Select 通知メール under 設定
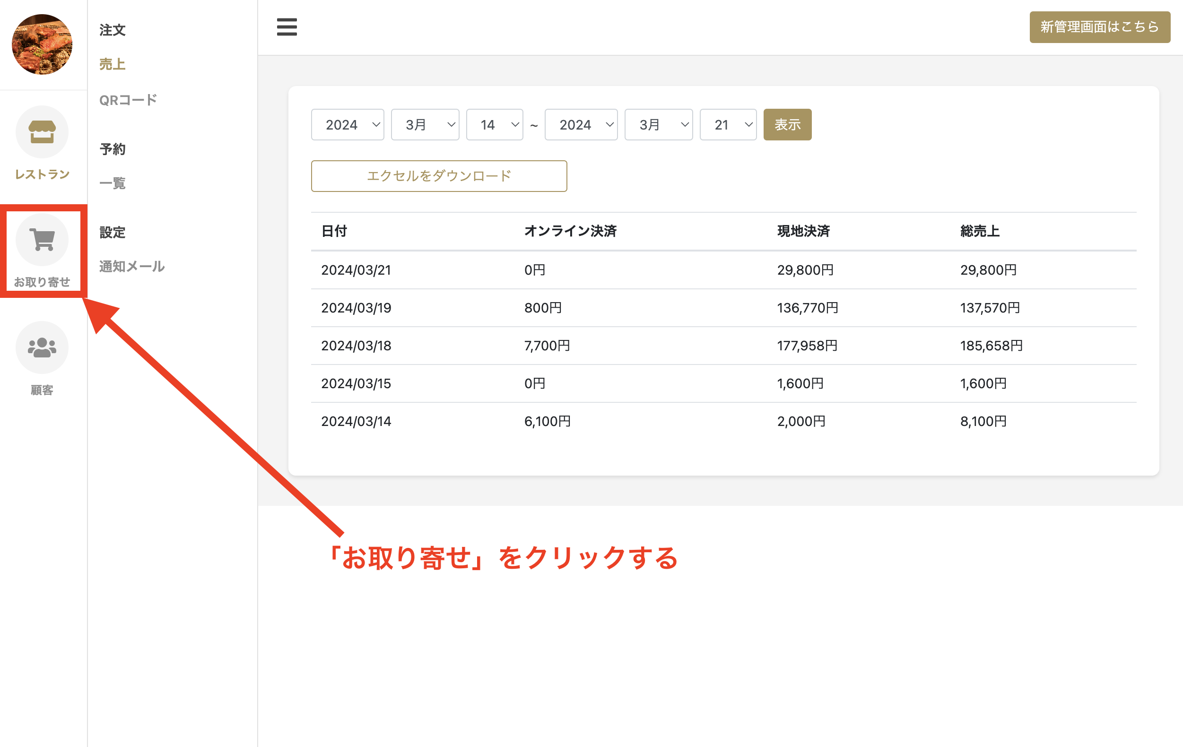 point(132,266)
